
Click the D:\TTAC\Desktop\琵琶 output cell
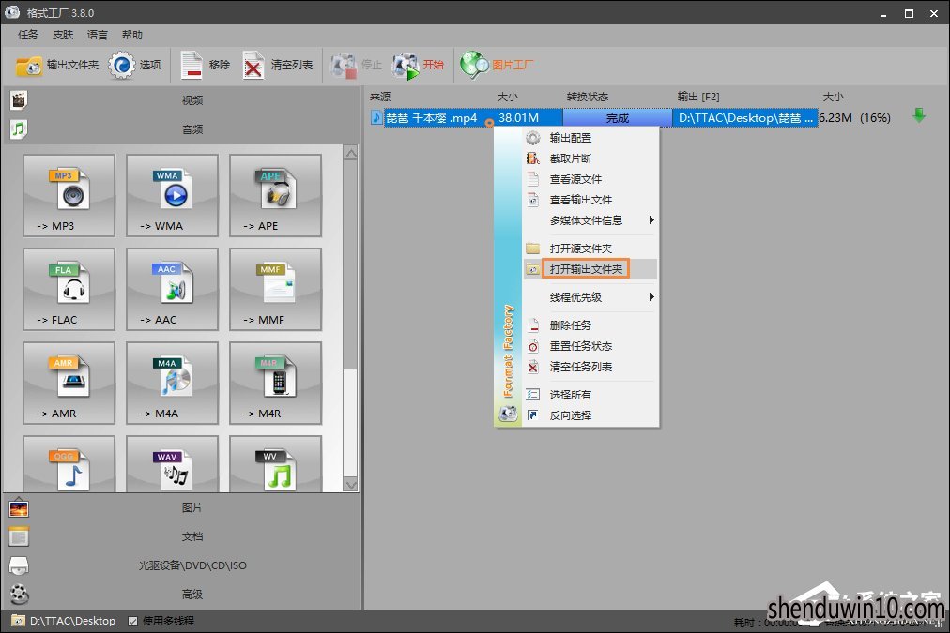pos(745,117)
